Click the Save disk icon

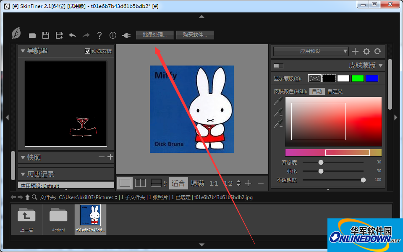(46, 35)
